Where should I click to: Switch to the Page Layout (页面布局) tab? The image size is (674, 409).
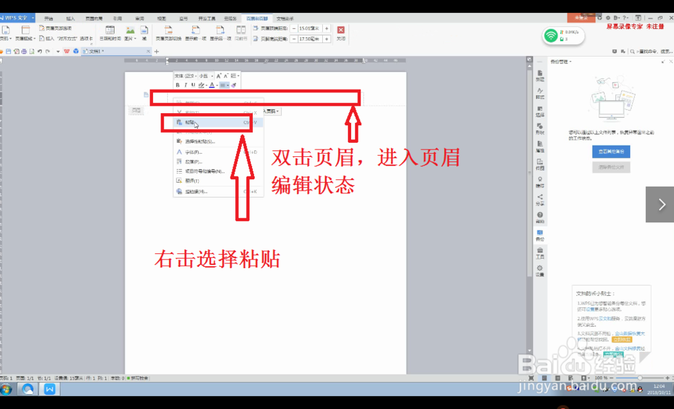94,18
